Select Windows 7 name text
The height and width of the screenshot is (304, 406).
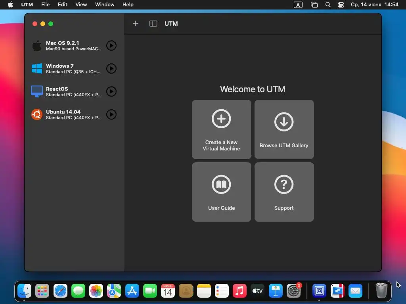coord(60,66)
